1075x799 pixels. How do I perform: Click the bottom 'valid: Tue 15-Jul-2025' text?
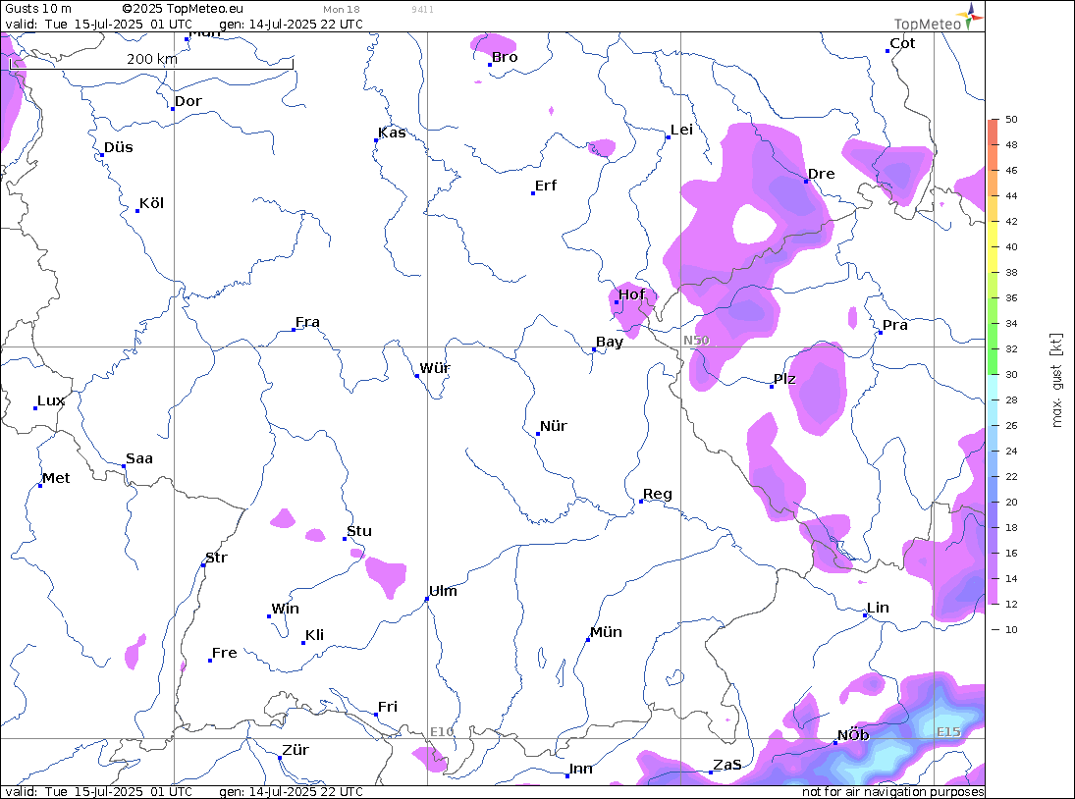74,792
